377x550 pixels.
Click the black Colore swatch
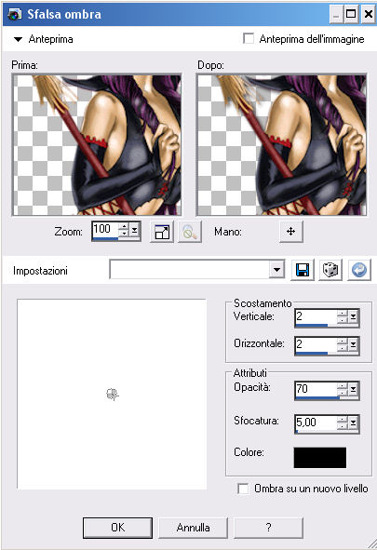click(x=320, y=457)
